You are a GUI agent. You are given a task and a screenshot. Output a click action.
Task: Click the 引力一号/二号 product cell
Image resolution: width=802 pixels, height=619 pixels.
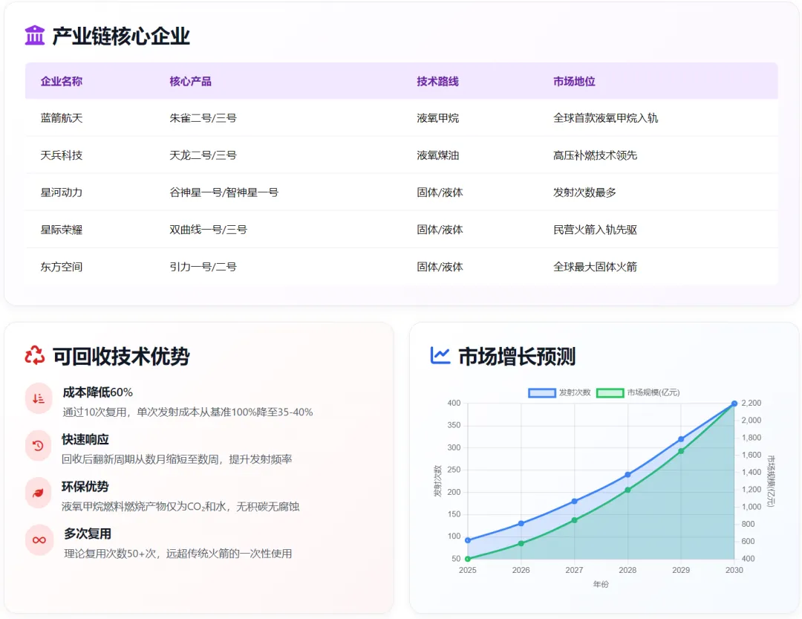203,267
